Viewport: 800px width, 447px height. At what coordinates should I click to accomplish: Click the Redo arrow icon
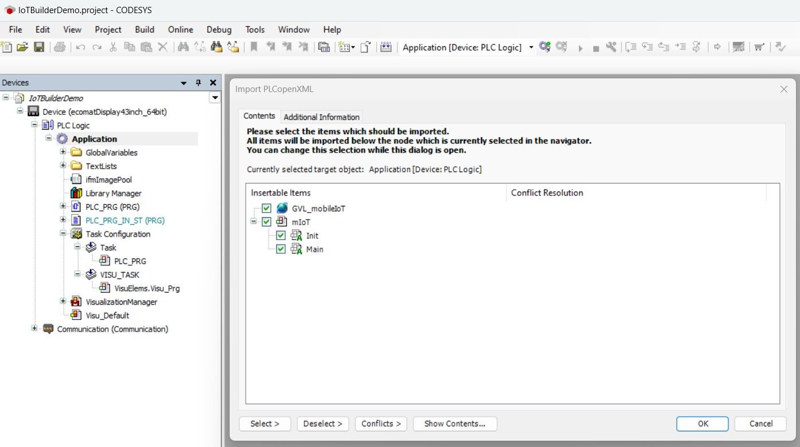pyautogui.click(x=97, y=47)
